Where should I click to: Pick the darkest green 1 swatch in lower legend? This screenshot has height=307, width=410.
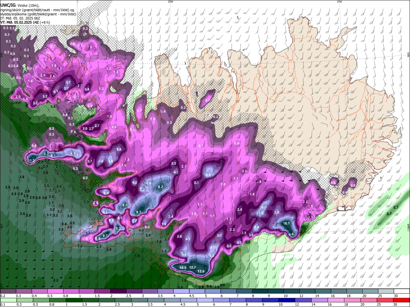(x=74, y=300)
